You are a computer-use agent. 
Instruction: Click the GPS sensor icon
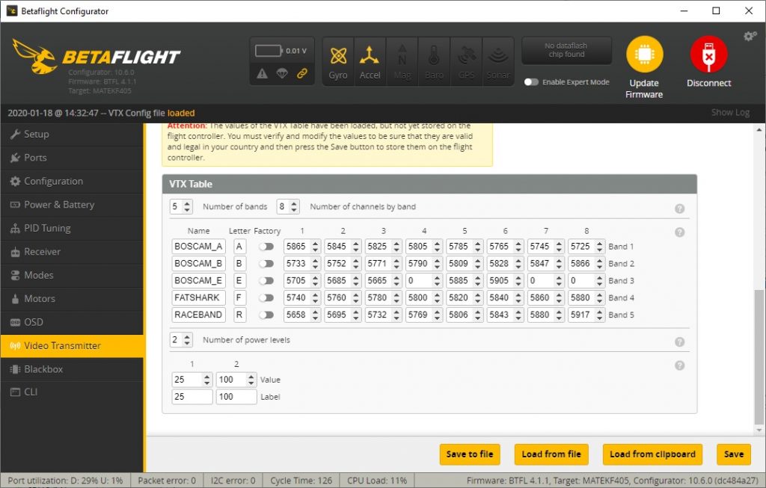pos(466,55)
